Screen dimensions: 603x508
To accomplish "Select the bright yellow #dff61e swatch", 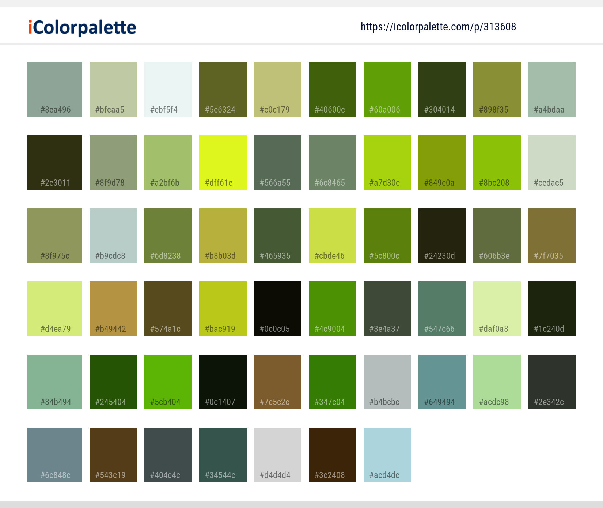I will (x=223, y=163).
